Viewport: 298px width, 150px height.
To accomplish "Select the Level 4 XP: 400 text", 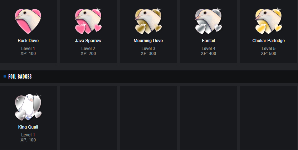I will click(x=209, y=51).
